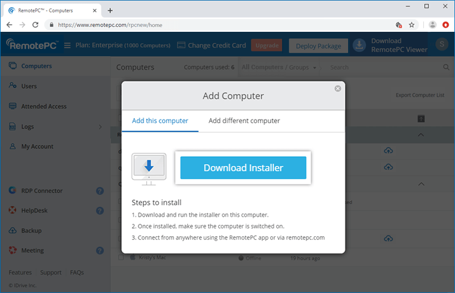455x293 pixels.
Task: Open Computers in the sidebar
Action: coord(36,66)
